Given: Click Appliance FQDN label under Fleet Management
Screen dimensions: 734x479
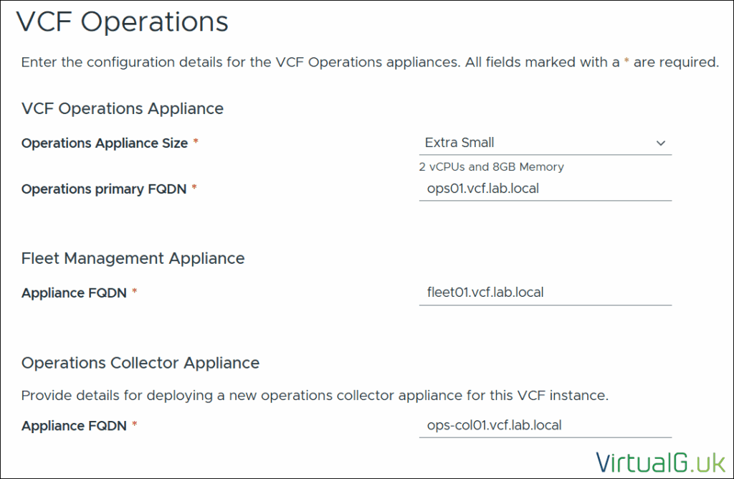Looking at the screenshot, I should point(74,293).
